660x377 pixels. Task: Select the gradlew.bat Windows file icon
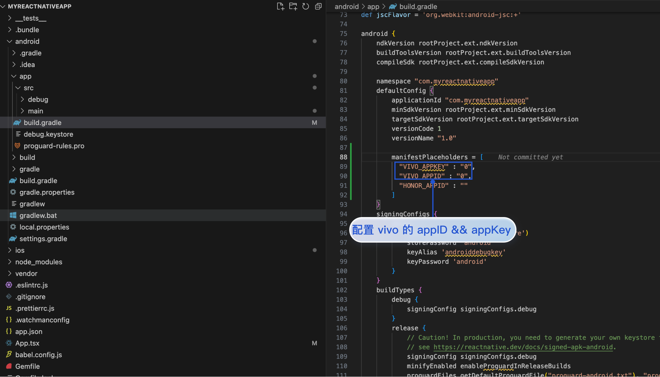tap(13, 215)
